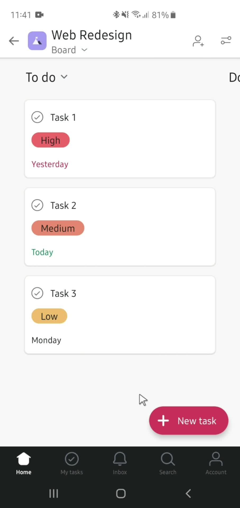Image resolution: width=240 pixels, height=508 pixels.
Task: Click the red High priority tag
Action: 50,140
